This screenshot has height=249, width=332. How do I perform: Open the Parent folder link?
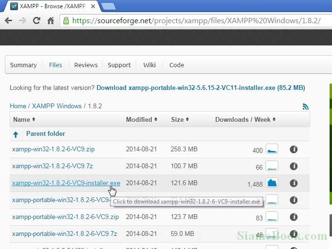46,134
